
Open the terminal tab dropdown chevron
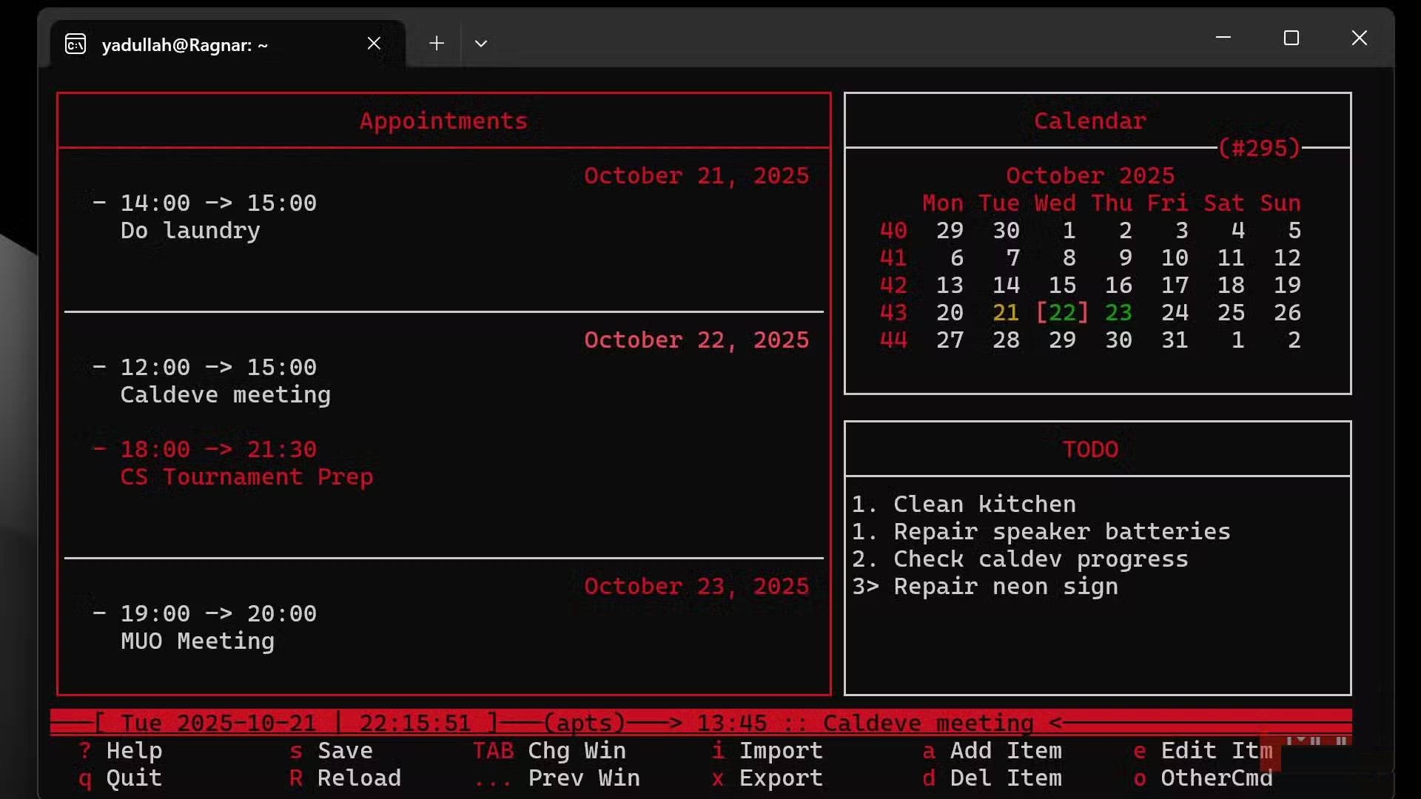pos(481,43)
